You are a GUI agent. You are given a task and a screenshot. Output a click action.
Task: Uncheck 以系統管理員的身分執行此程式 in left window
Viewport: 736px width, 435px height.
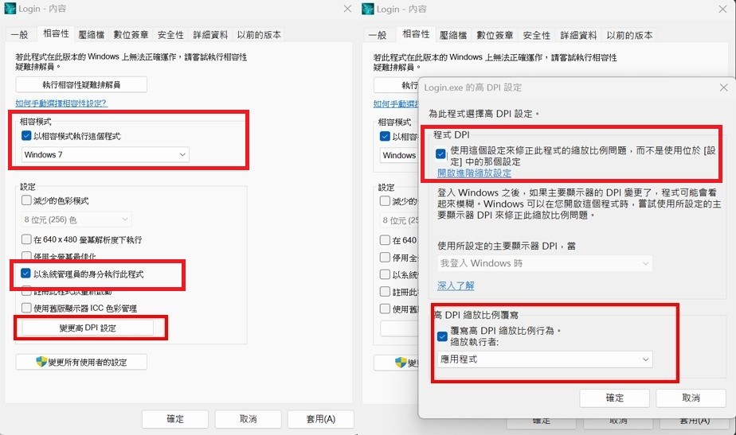click(28, 274)
